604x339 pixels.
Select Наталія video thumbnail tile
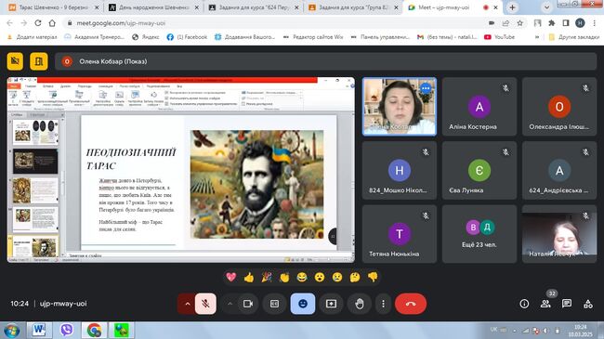tap(559, 234)
